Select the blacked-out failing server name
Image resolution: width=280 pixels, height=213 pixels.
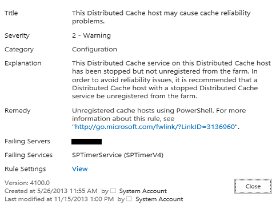click(86, 142)
